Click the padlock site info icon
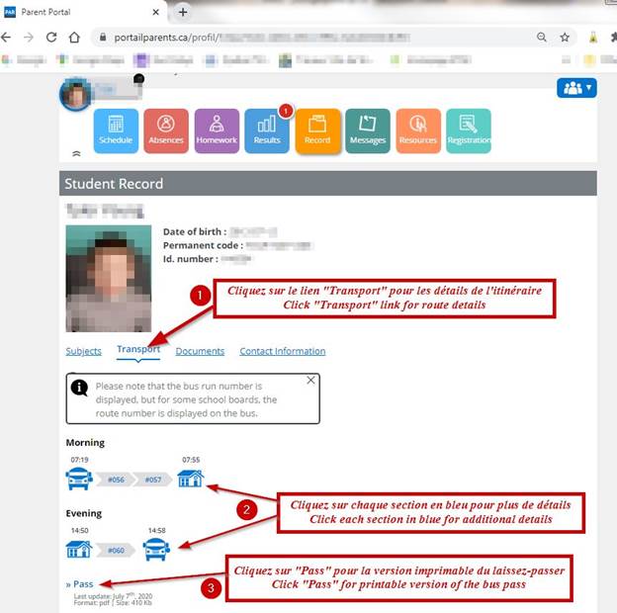 coord(103,37)
